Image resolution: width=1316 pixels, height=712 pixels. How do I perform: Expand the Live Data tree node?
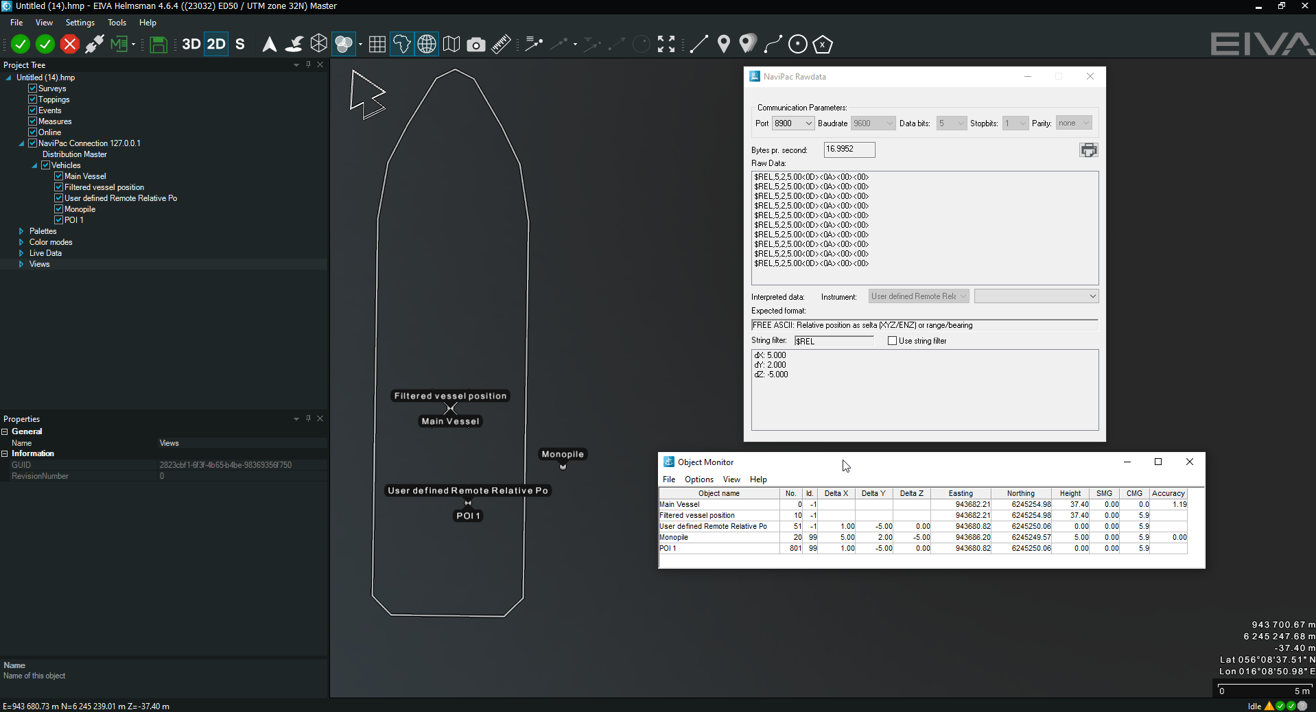(x=21, y=253)
